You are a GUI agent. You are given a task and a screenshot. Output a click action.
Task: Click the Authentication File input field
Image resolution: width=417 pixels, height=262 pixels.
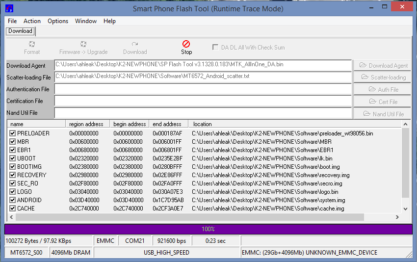203,89
